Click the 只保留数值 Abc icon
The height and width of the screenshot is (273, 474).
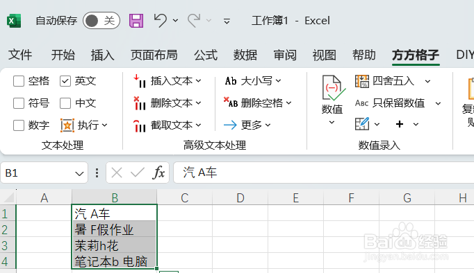361,103
